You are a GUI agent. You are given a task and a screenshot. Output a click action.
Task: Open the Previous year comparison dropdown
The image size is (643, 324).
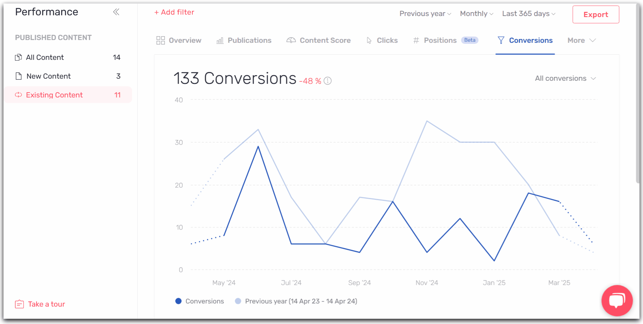point(425,14)
